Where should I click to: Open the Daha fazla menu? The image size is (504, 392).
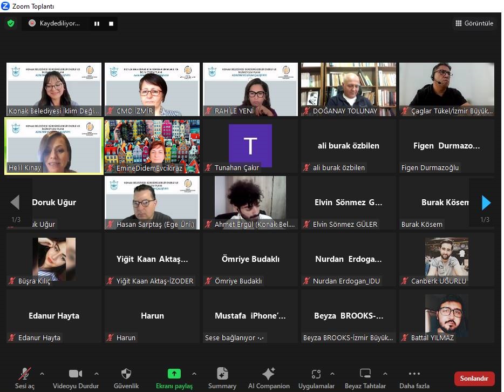pyautogui.click(x=414, y=378)
